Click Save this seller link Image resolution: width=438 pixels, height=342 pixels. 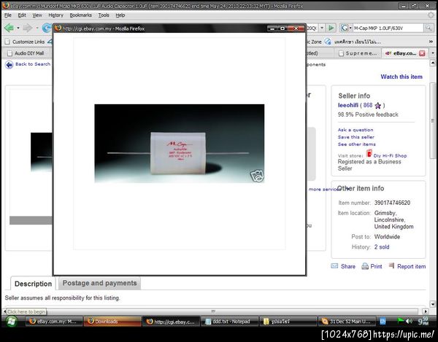coord(356,137)
